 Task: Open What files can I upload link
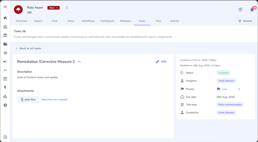click(x=55, y=99)
